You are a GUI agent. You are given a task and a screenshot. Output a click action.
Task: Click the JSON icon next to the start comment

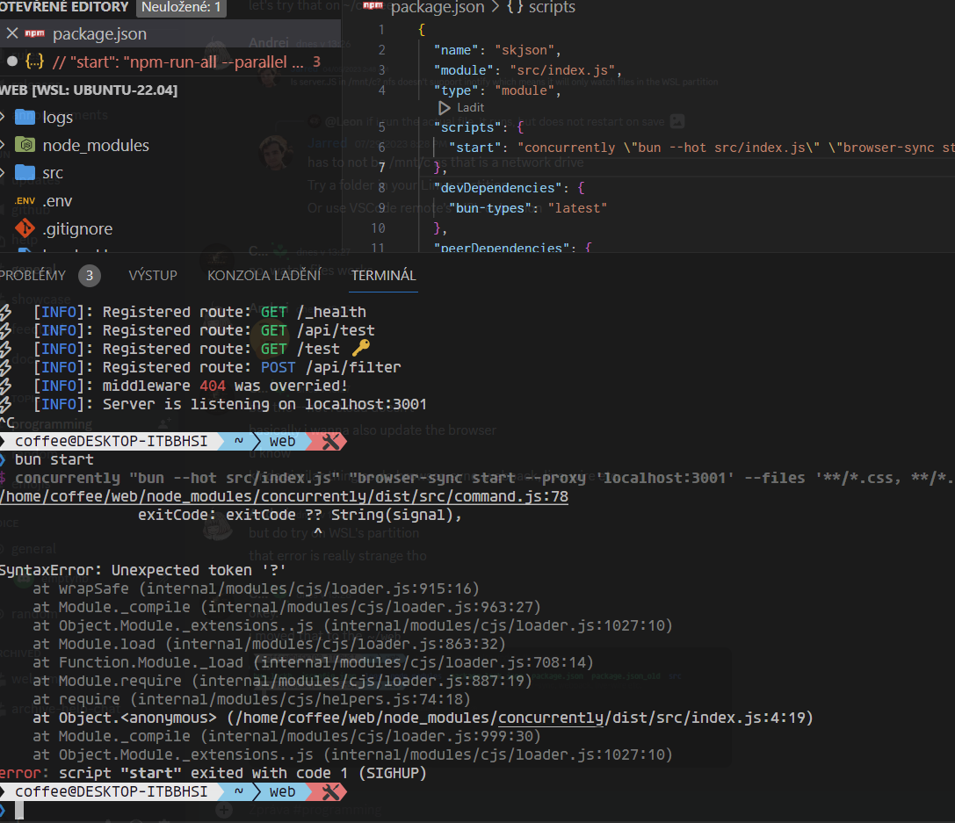[x=33, y=61]
